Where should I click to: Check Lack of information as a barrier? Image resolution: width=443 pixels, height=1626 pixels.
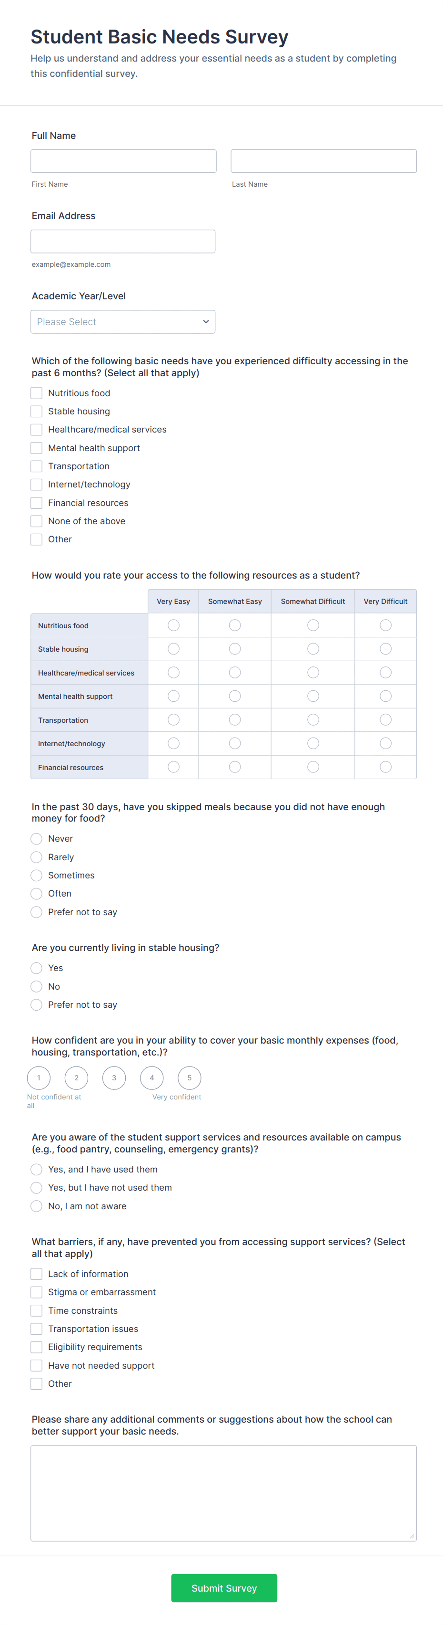[37, 1273]
